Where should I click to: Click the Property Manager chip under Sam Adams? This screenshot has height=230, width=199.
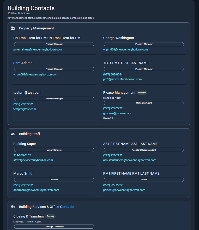coord(54,69)
